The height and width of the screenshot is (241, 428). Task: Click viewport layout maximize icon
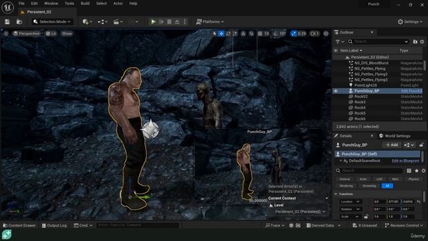326,33
